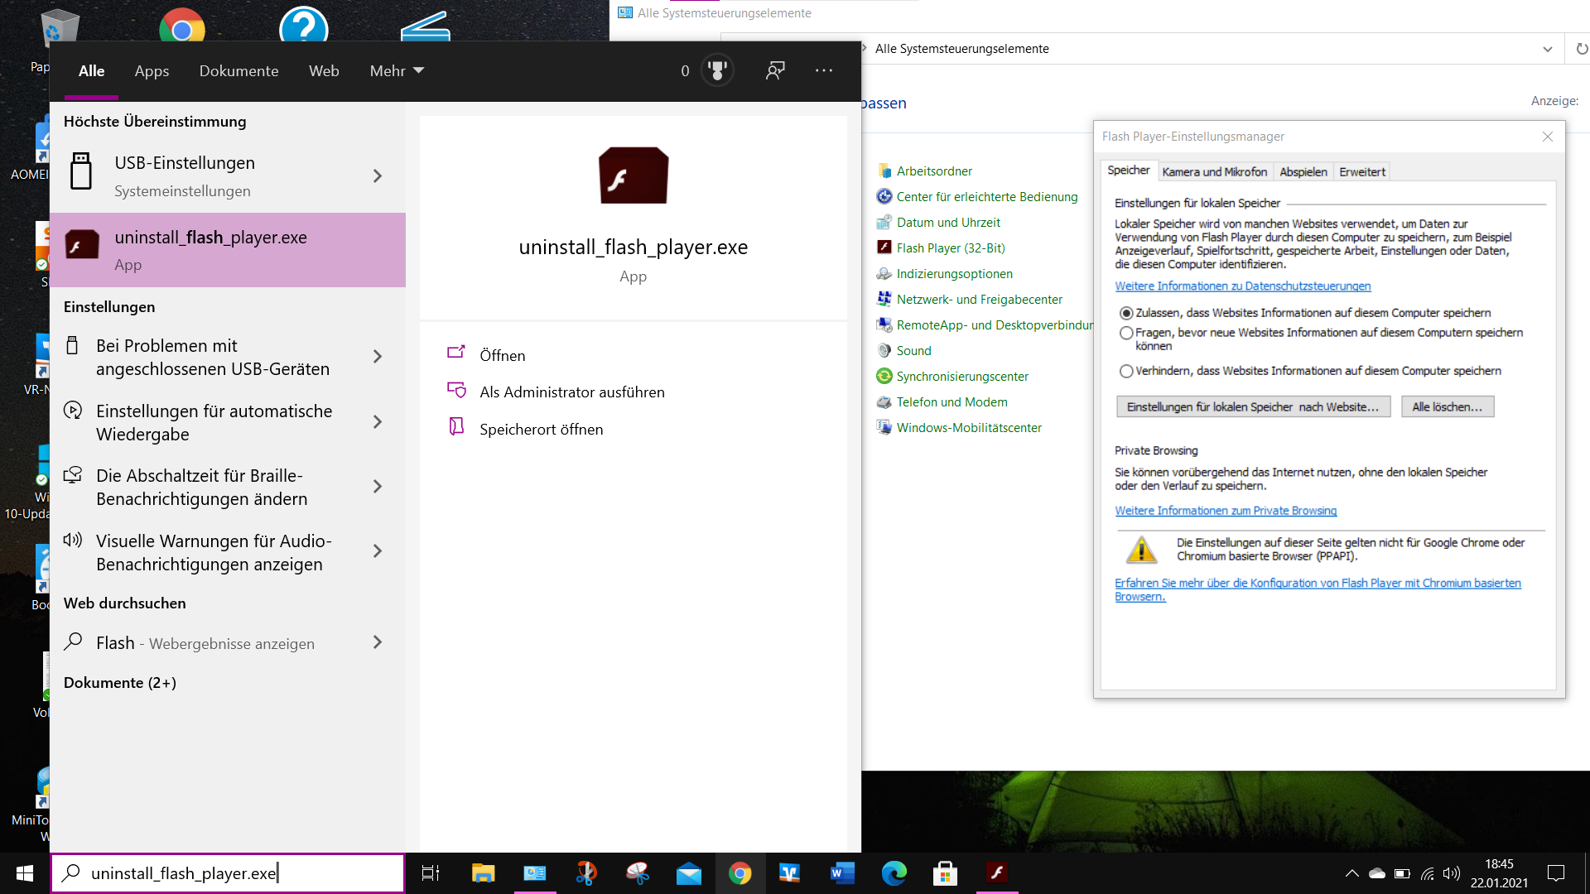1590x894 pixels.
Task: Open 'Weitere Informationen zum Private Browsing' link
Action: [1225, 511]
